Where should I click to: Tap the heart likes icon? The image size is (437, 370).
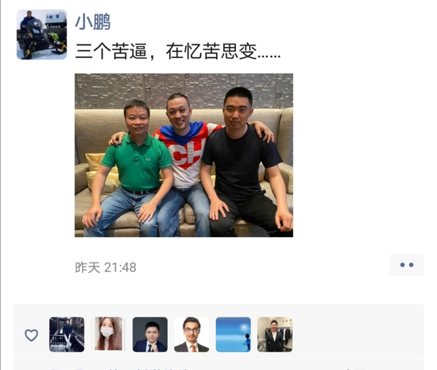pos(31,335)
